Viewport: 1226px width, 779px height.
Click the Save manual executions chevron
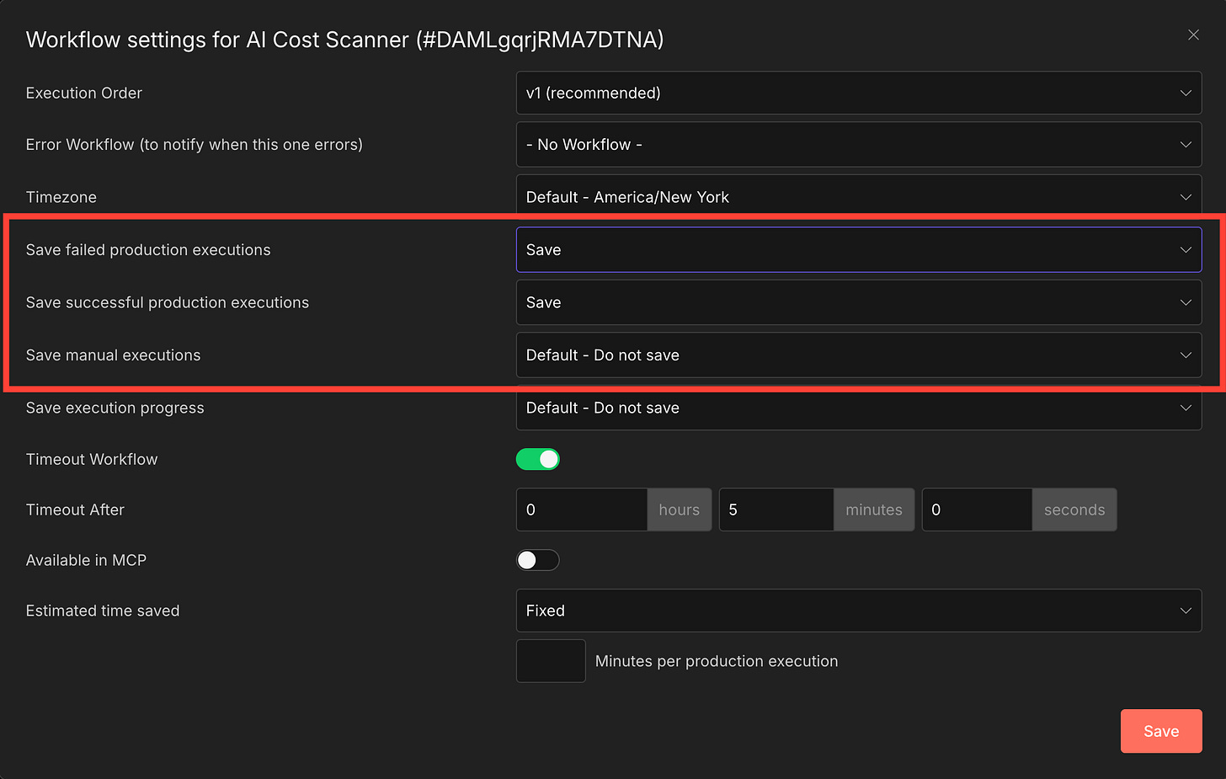(x=1186, y=355)
